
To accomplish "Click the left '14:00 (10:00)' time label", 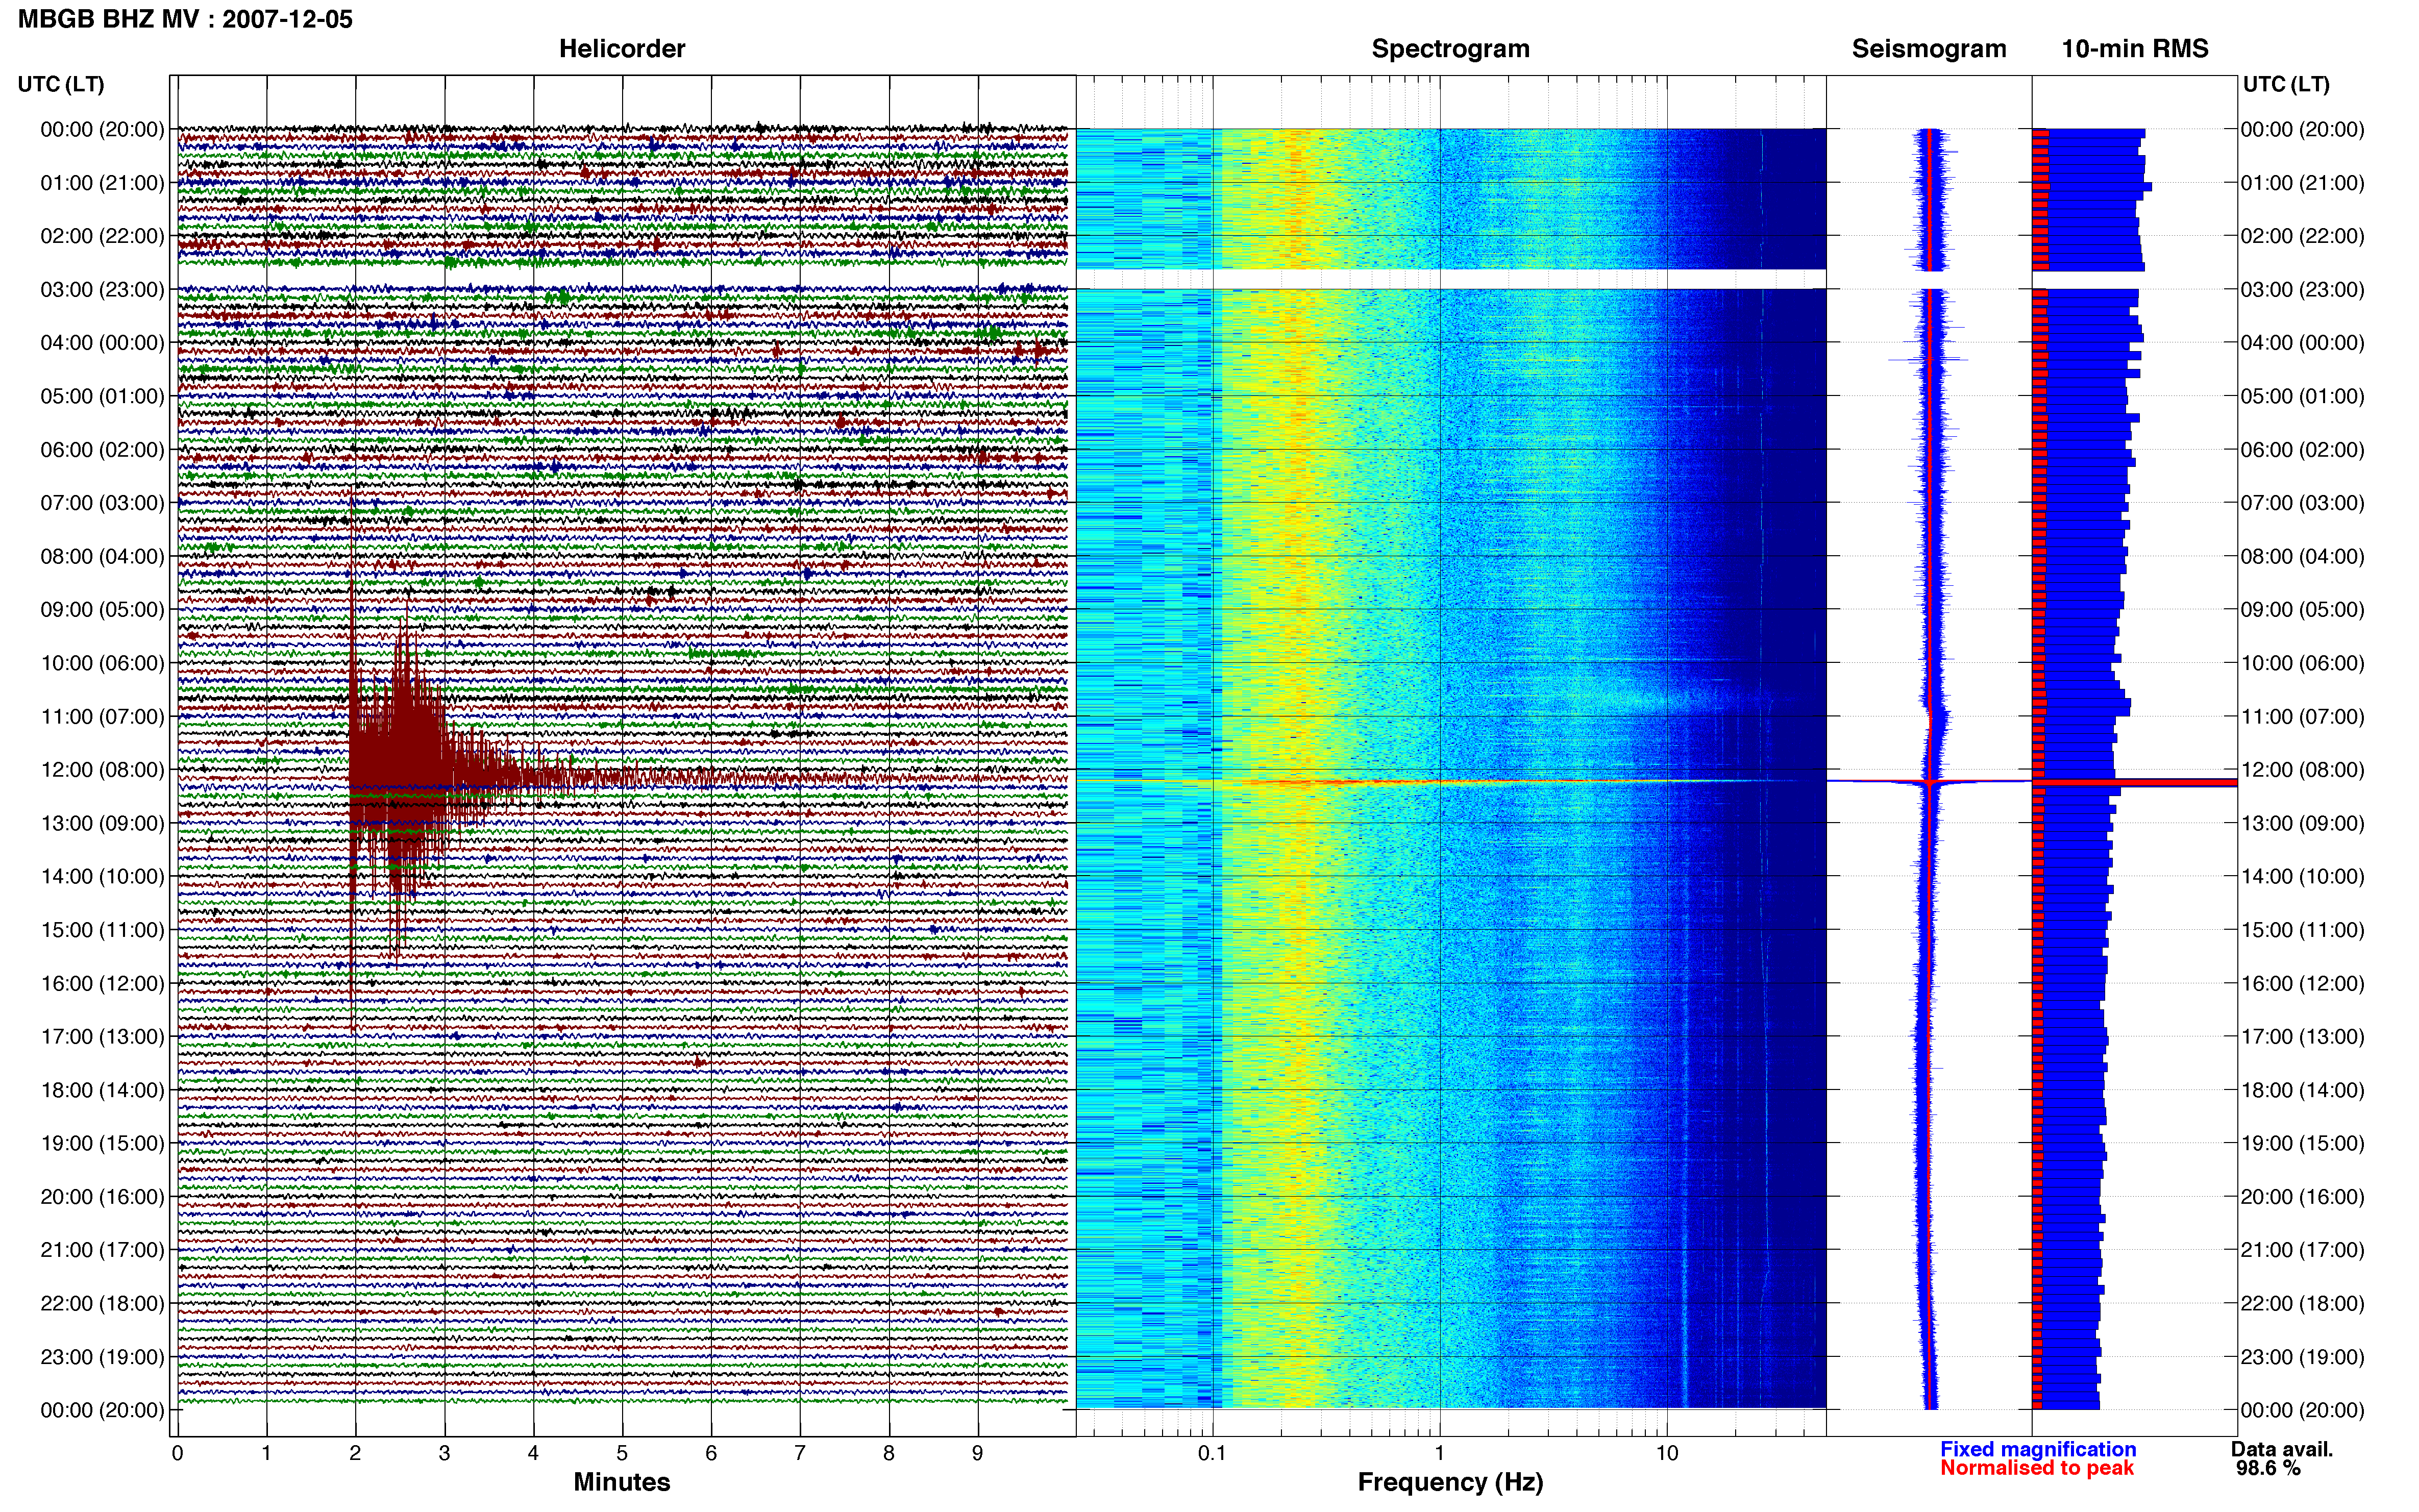I will coord(102,877).
